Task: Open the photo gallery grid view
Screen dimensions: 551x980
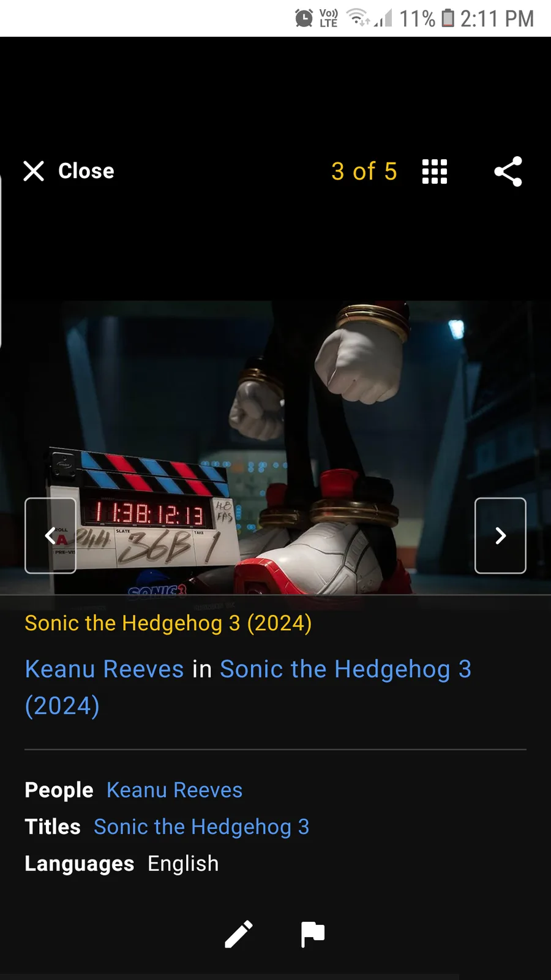Action: 435,171
